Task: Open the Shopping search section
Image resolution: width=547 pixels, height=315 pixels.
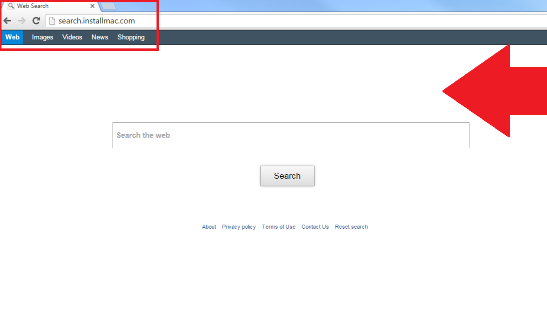Action: (130, 37)
